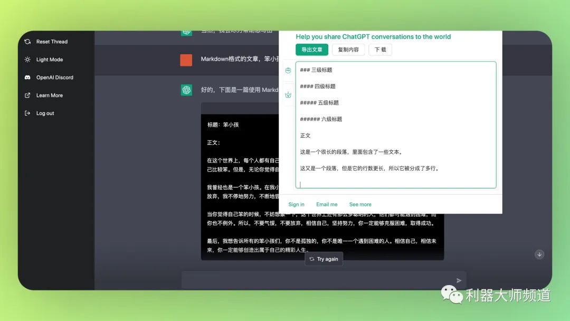Image resolution: width=570 pixels, height=321 pixels.
Task: Click the 下载 download button
Action: [x=380, y=50]
